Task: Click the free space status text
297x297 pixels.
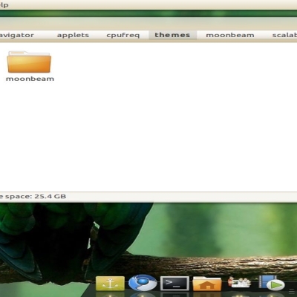Action: (33, 197)
